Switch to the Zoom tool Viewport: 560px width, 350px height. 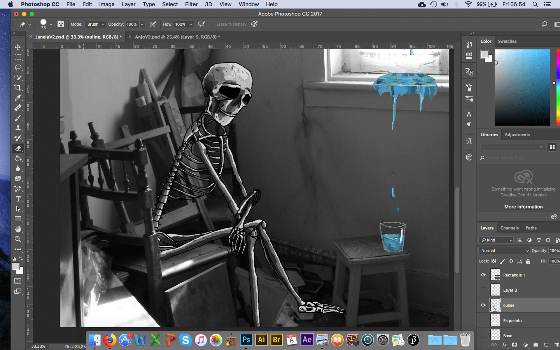[x=18, y=239]
